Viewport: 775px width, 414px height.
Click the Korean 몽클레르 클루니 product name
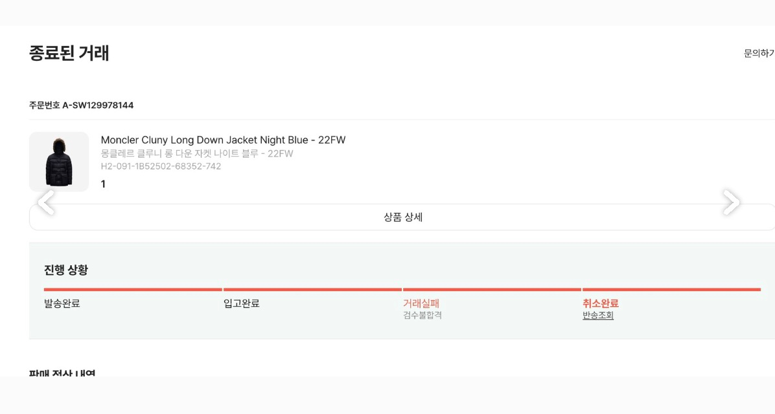click(x=197, y=154)
